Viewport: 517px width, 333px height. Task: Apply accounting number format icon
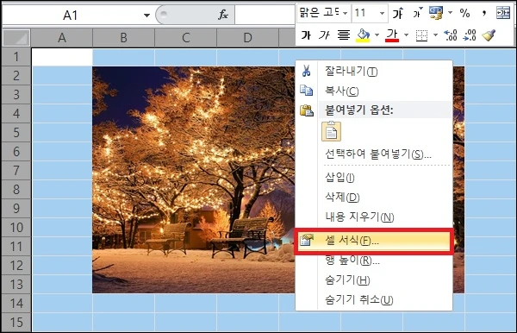pos(435,14)
